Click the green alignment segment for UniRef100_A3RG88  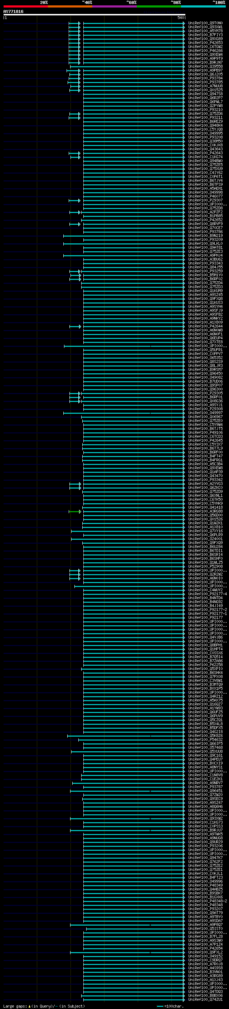(75, 511)
